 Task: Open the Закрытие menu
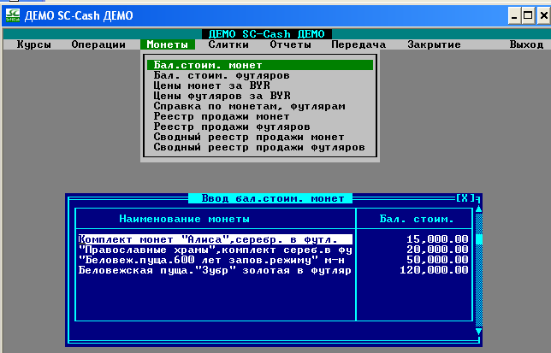434,44
